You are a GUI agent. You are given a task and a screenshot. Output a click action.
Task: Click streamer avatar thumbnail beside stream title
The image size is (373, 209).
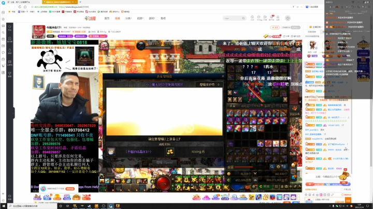click(x=38, y=32)
